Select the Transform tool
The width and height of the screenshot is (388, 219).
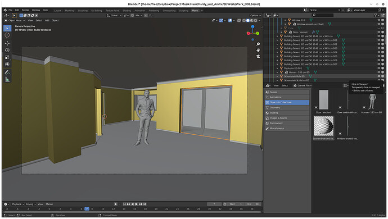(7, 64)
